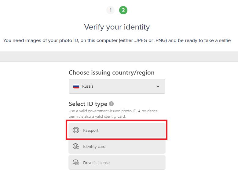Open info tooltip beside Select ID type

(x=111, y=104)
